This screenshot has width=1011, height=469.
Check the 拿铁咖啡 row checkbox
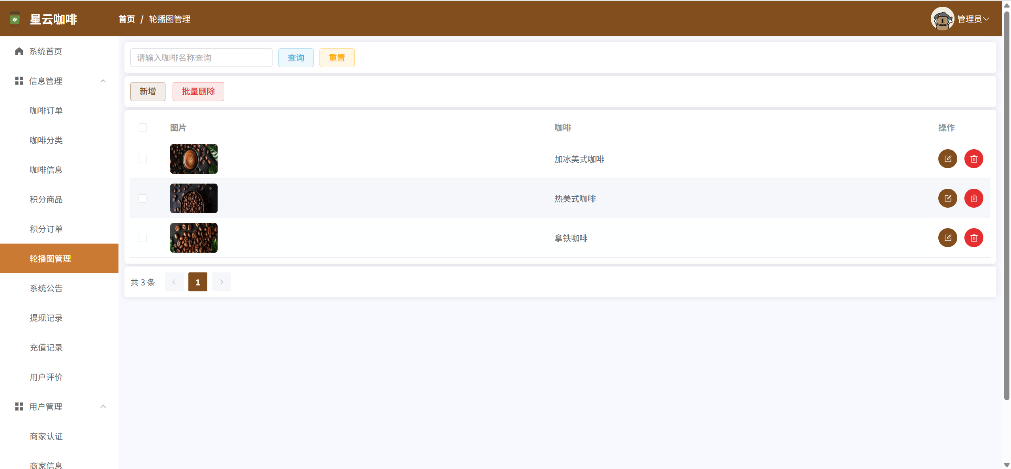[x=143, y=238]
